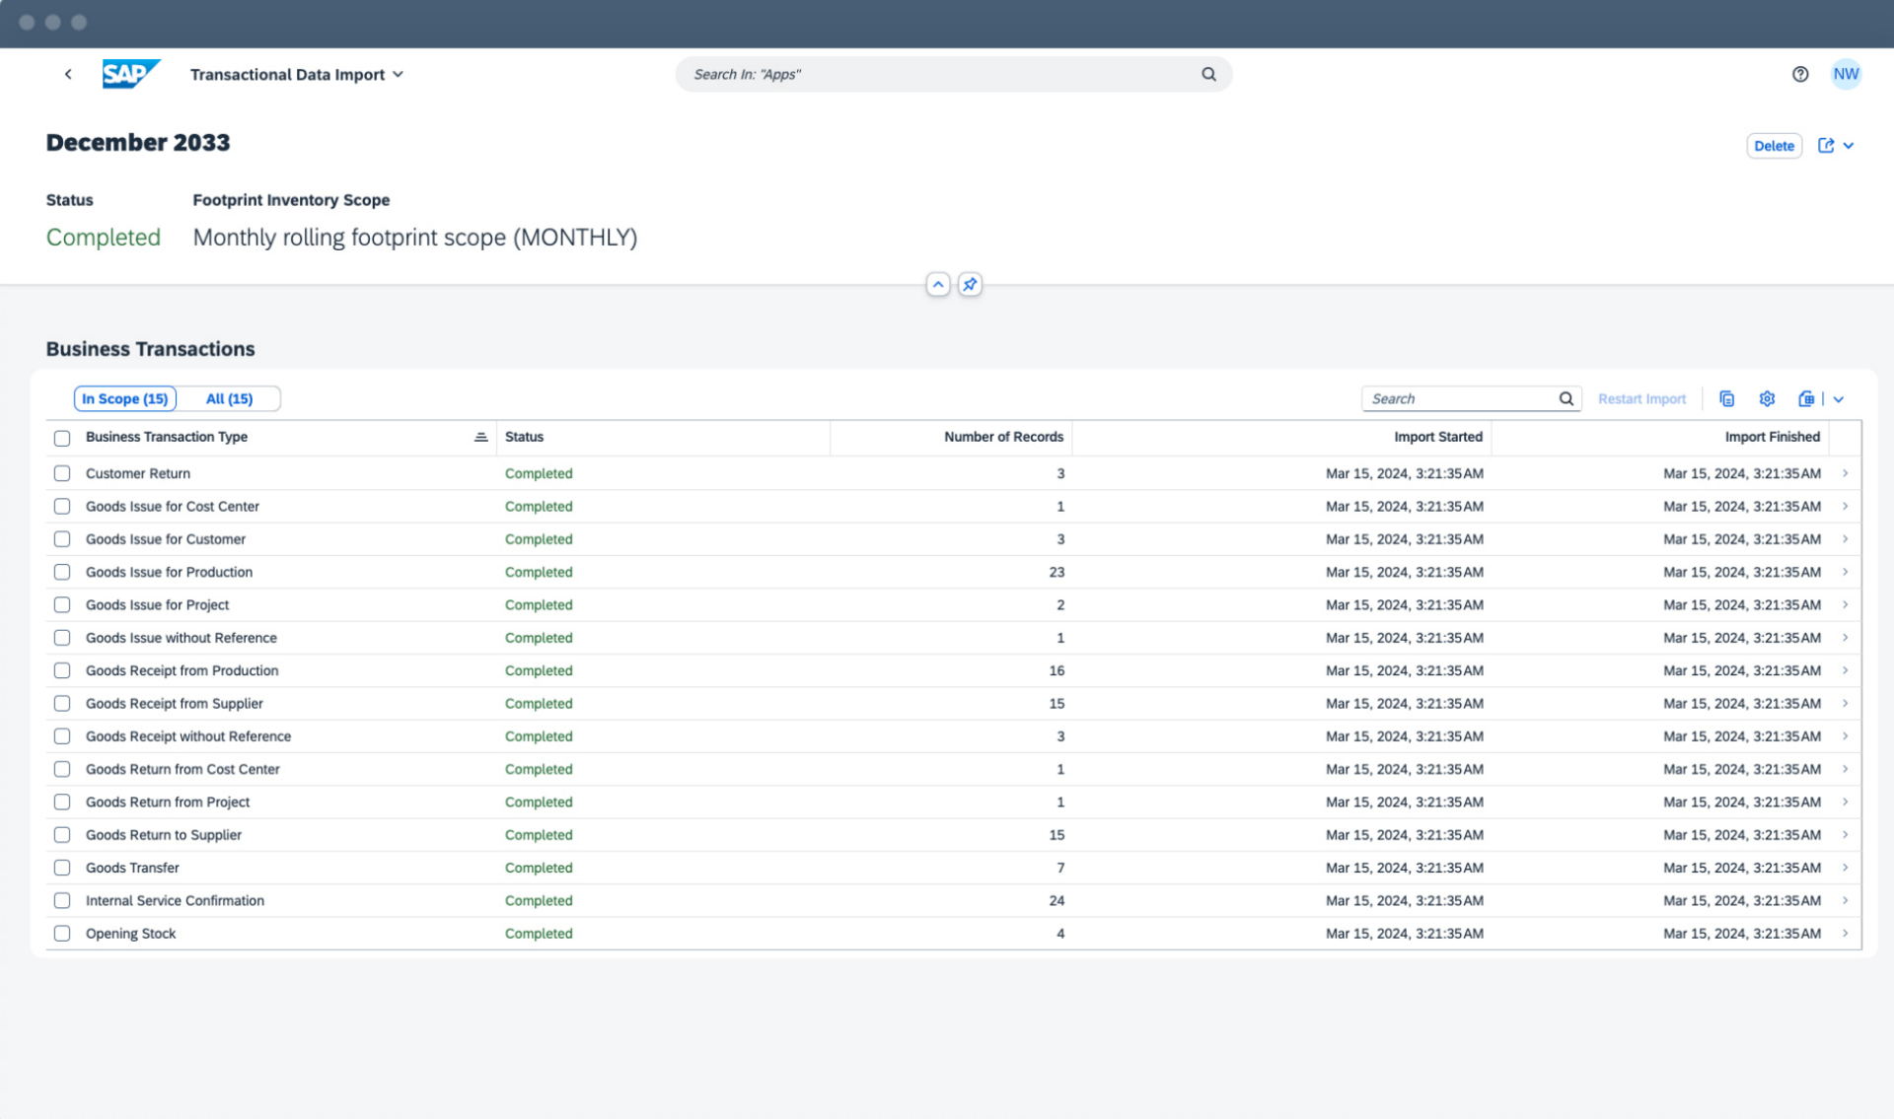Go back with the back arrow
This screenshot has width=1894, height=1119.
(x=68, y=74)
